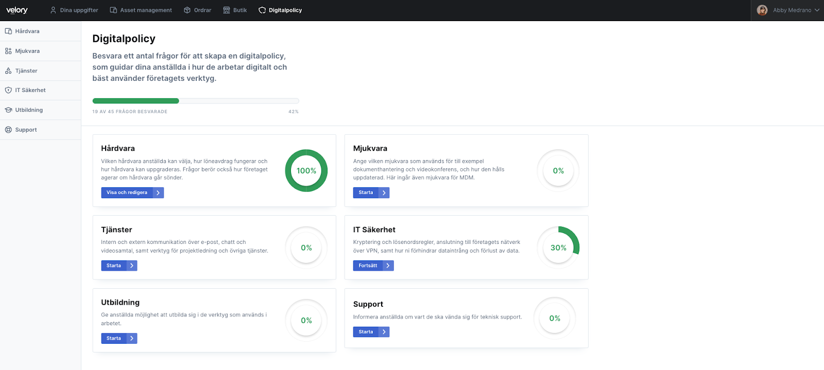
Task: Click the Asset management devices icon
Action: pyautogui.click(x=113, y=10)
